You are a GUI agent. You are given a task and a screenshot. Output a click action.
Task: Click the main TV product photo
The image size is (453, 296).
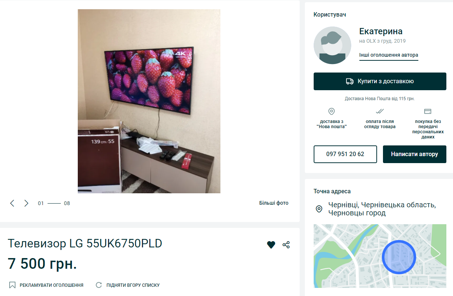click(x=149, y=101)
